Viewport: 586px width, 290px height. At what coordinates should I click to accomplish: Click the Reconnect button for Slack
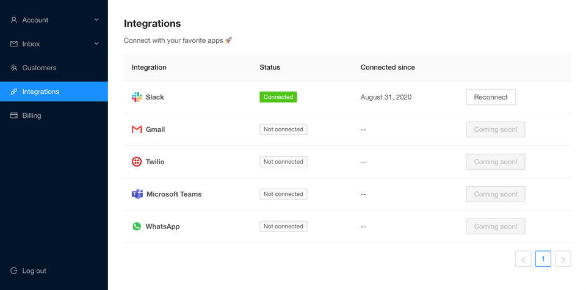pyautogui.click(x=491, y=97)
